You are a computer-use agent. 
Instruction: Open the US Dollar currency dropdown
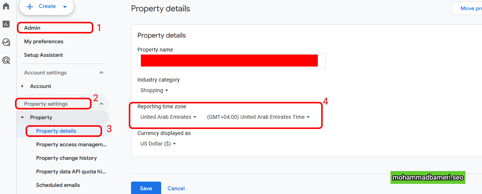[x=158, y=144]
